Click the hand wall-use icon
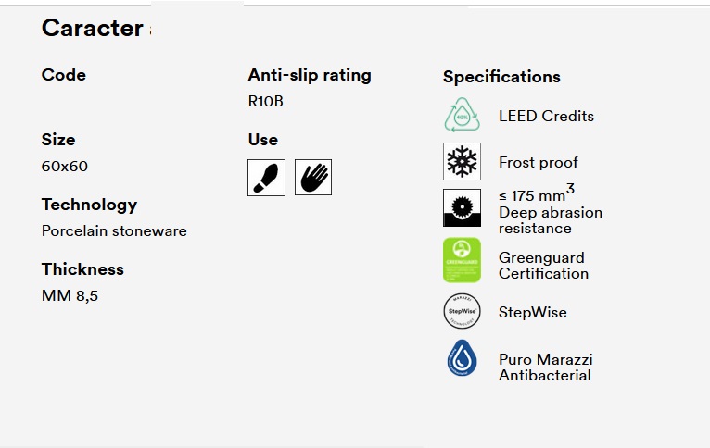710x448 pixels. point(313,177)
